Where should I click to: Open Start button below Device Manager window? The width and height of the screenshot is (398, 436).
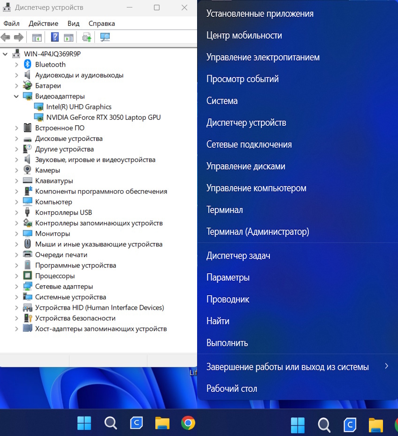(x=84, y=423)
